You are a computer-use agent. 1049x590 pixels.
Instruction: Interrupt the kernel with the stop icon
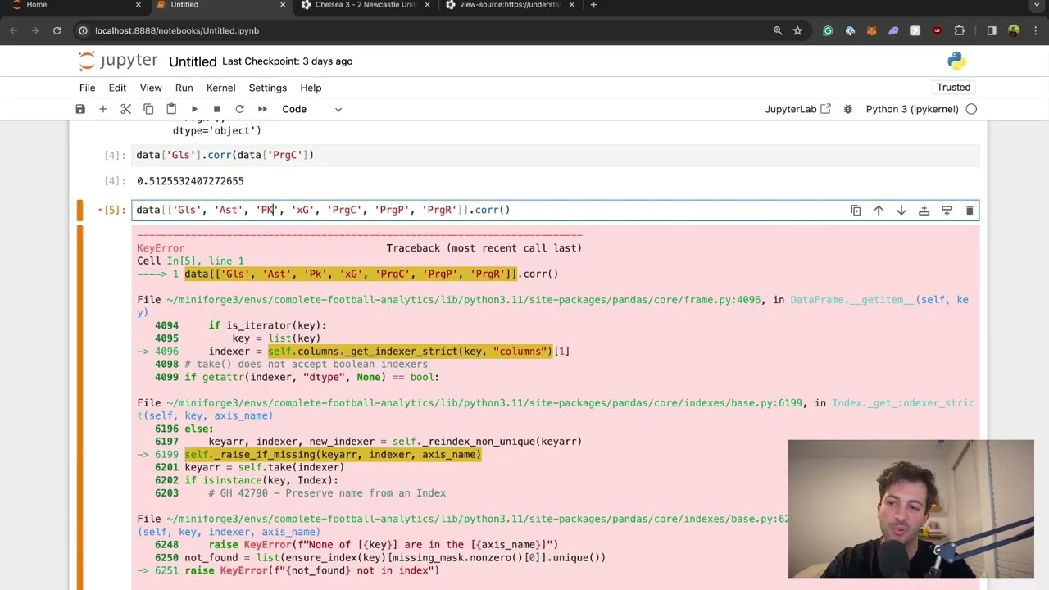[x=217, y=109]
